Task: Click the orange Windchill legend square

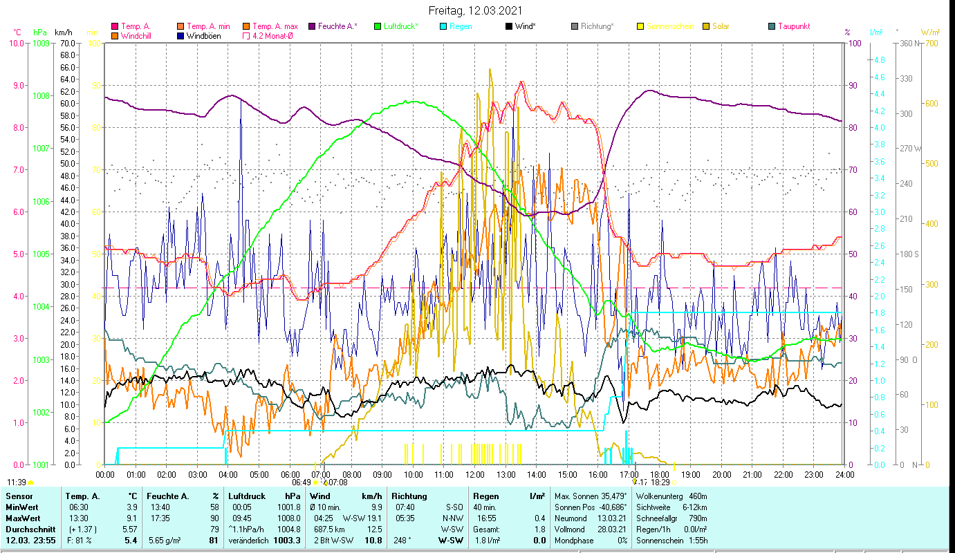Action: point(115,36)
